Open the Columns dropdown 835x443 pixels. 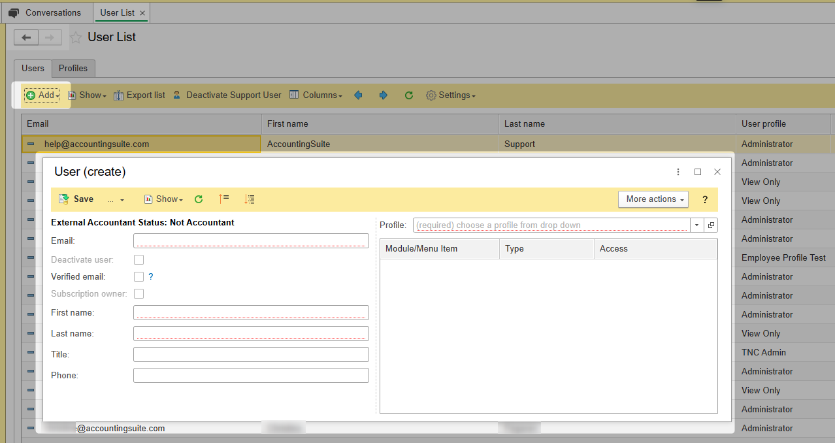click(x=316, y=95)
